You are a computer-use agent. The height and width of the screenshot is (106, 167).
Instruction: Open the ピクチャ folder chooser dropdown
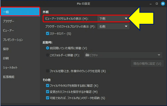tap(123, 55)
